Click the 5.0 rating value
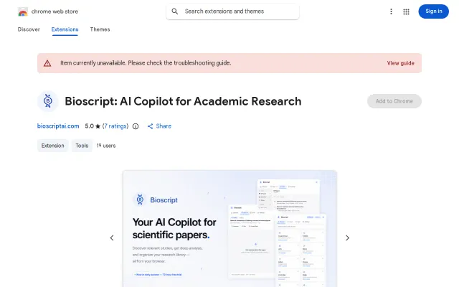The width and height of the screenshot is (459, 287). [x=89, y=126]
